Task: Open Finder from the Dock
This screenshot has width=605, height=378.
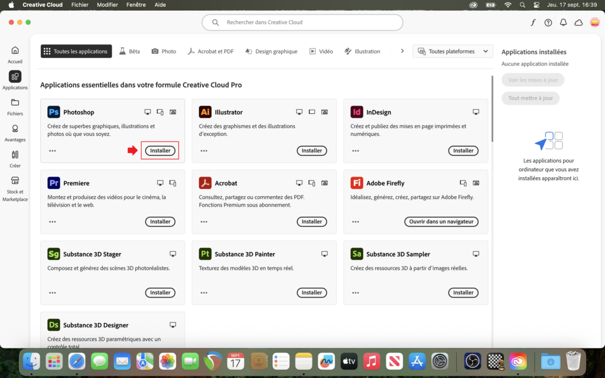Action: click(x=31, y=361)
